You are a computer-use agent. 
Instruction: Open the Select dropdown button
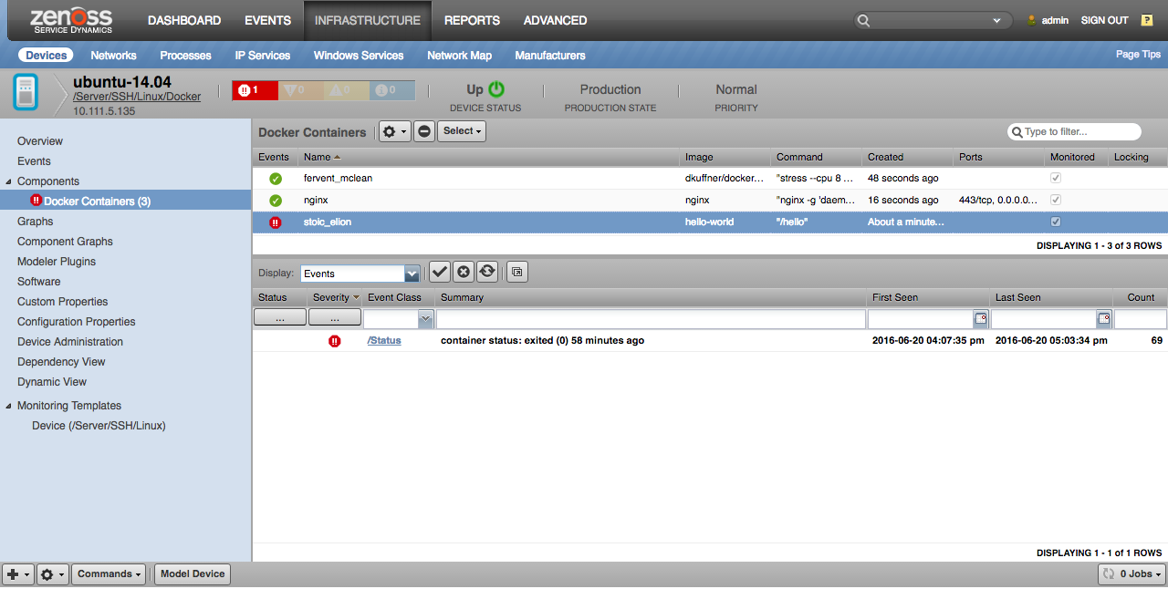pos(462,131)
